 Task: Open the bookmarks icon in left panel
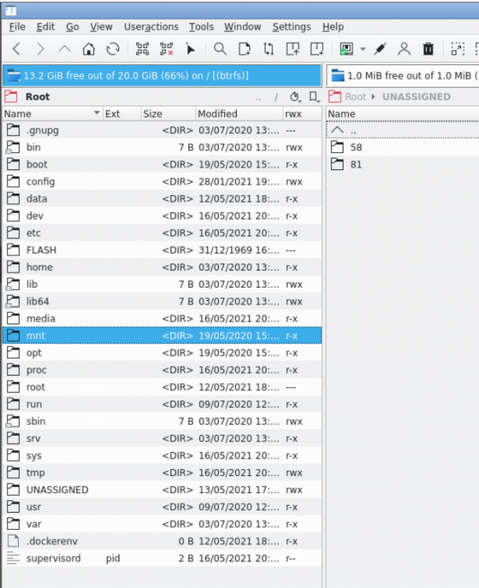click(314, 97)
